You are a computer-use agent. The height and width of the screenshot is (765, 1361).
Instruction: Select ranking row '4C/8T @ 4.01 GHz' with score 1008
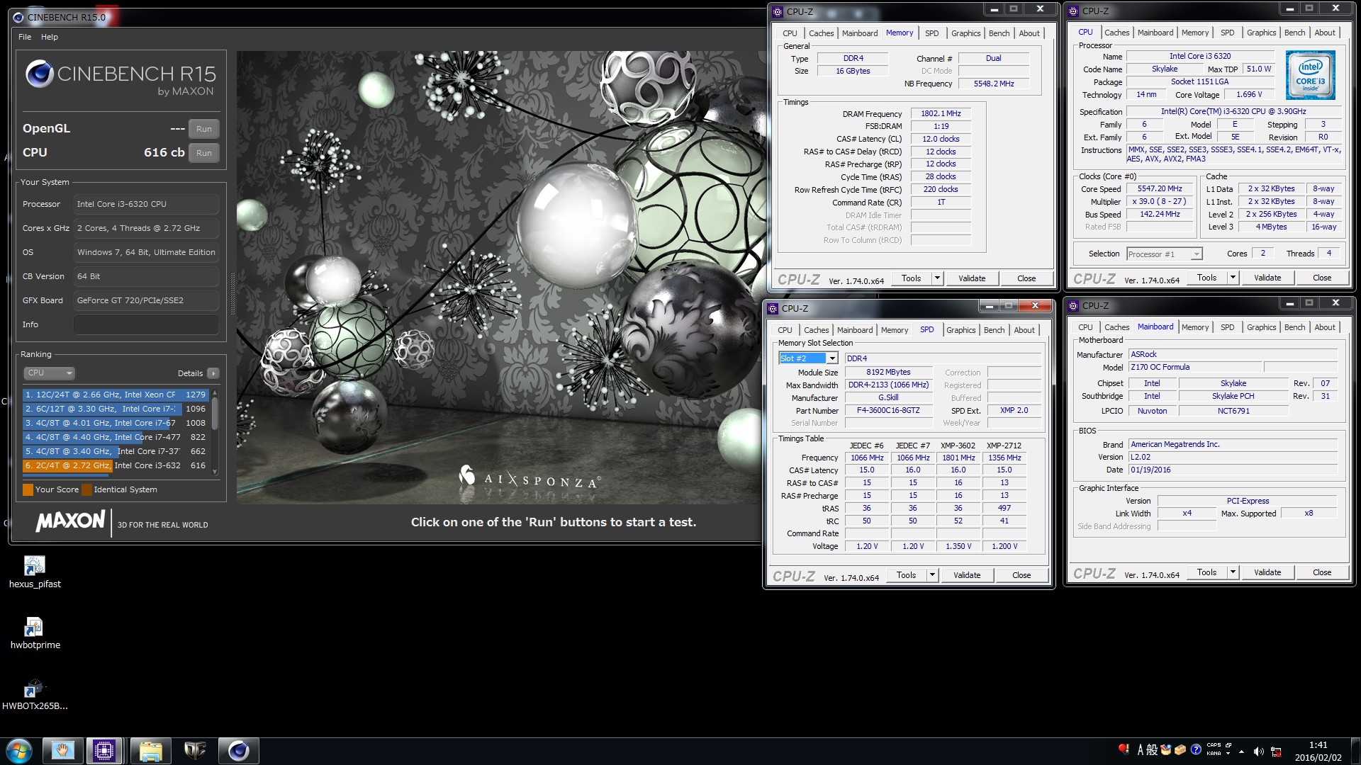[116, 423]
